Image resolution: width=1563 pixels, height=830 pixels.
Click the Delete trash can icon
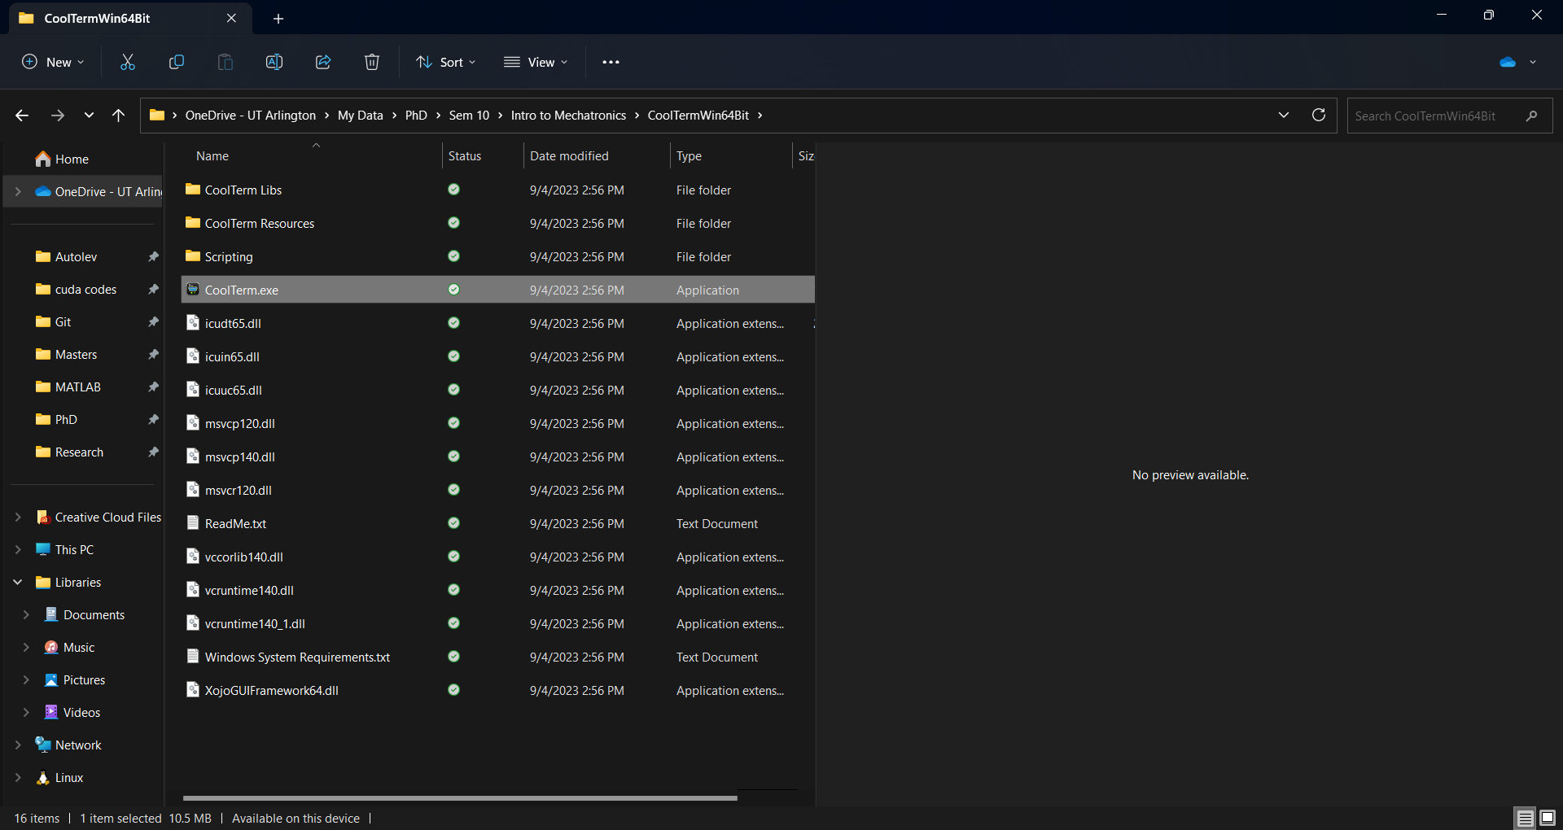click(x=372, y=62)
